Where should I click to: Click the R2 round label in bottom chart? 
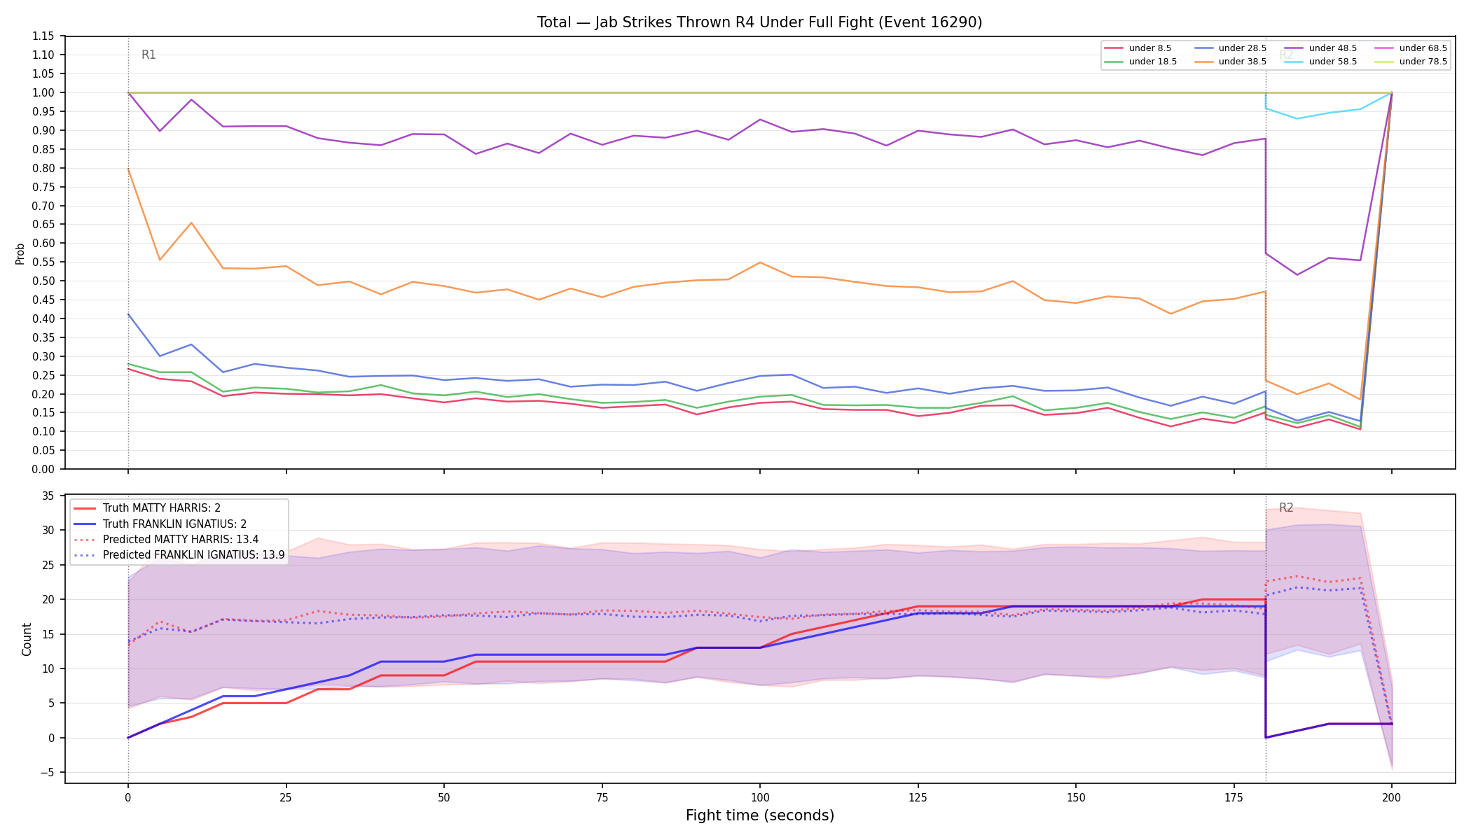(x=1286, y=507)
